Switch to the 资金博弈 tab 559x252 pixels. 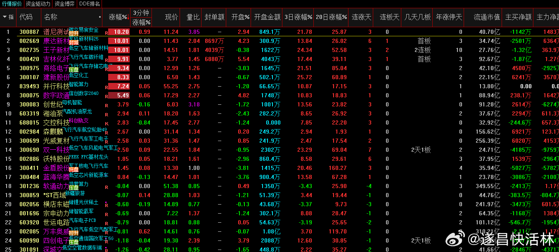pos(65,4)
